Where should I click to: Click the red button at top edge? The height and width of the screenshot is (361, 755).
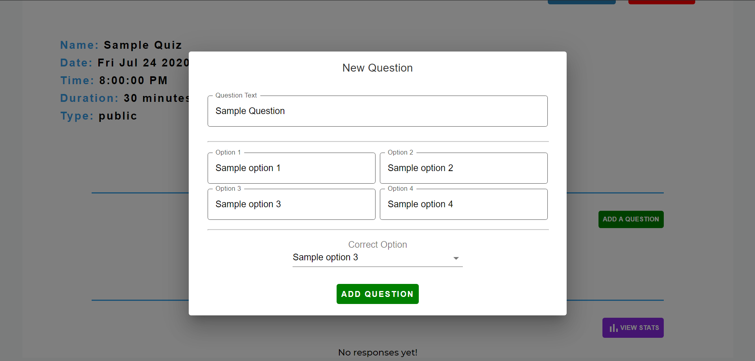661,2
